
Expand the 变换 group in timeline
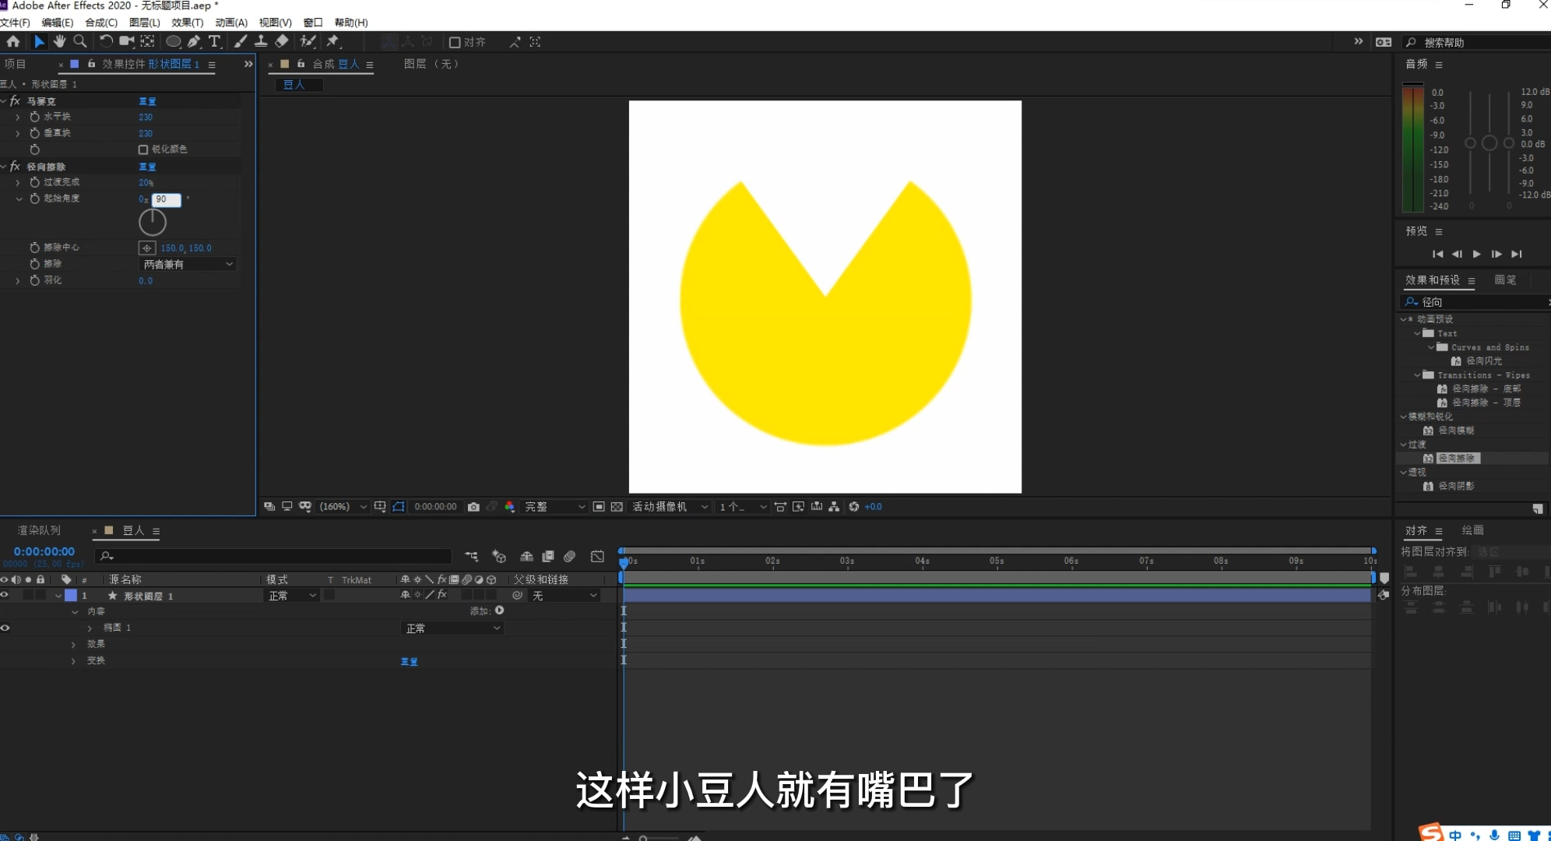74,661
